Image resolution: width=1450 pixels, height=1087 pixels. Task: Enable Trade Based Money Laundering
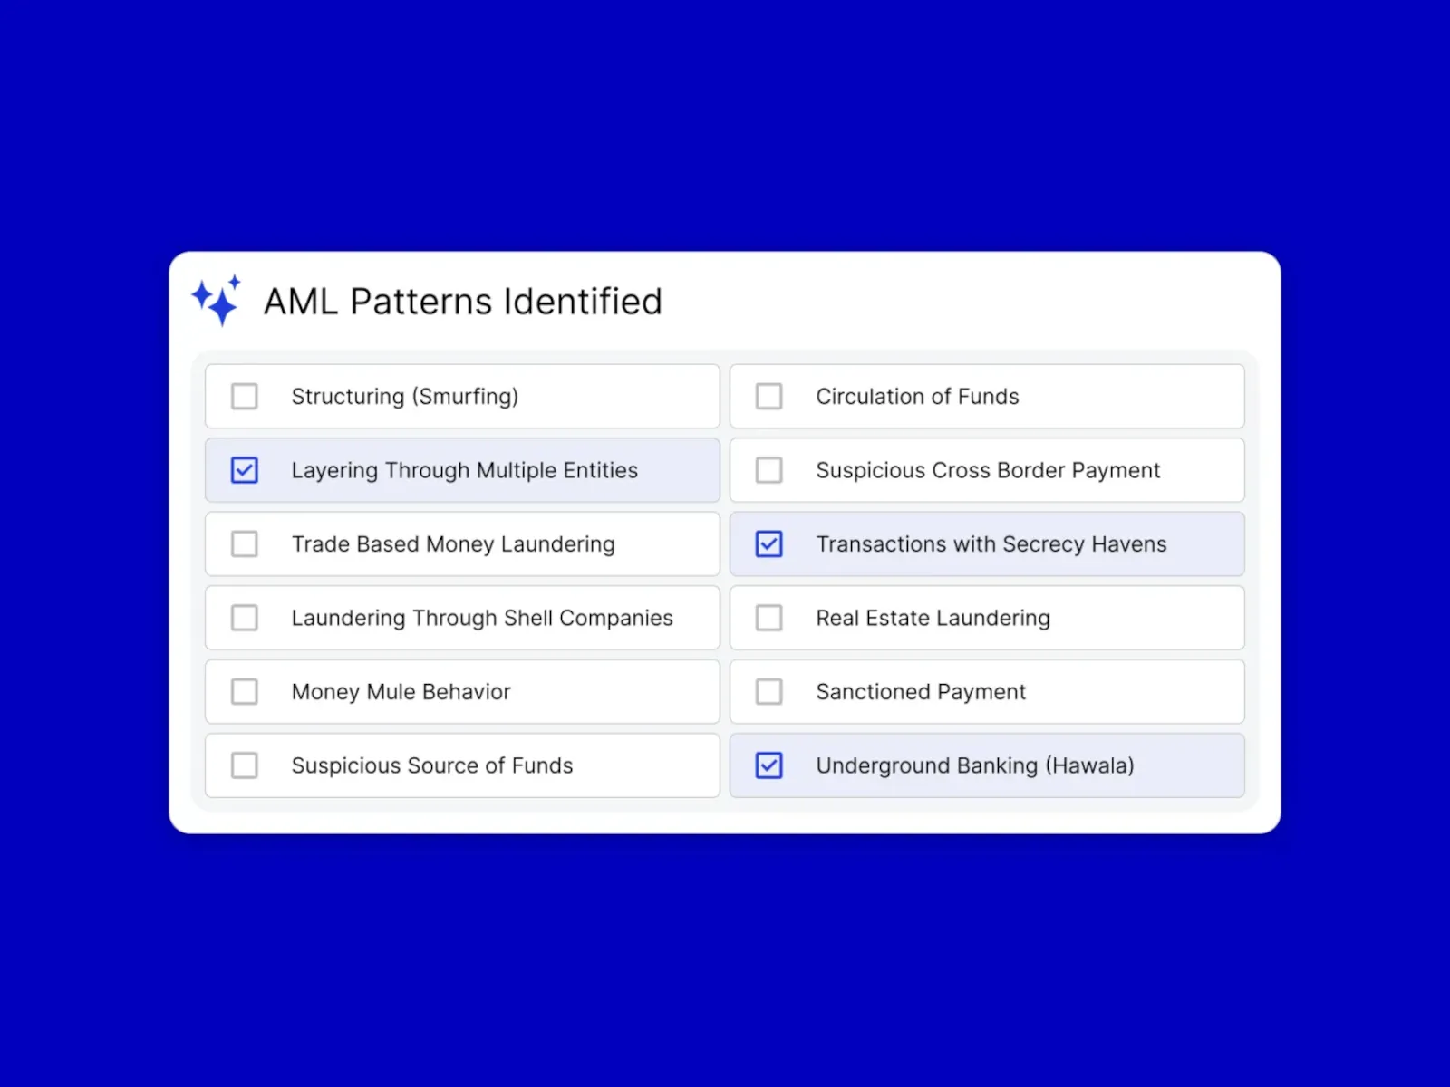245,543
